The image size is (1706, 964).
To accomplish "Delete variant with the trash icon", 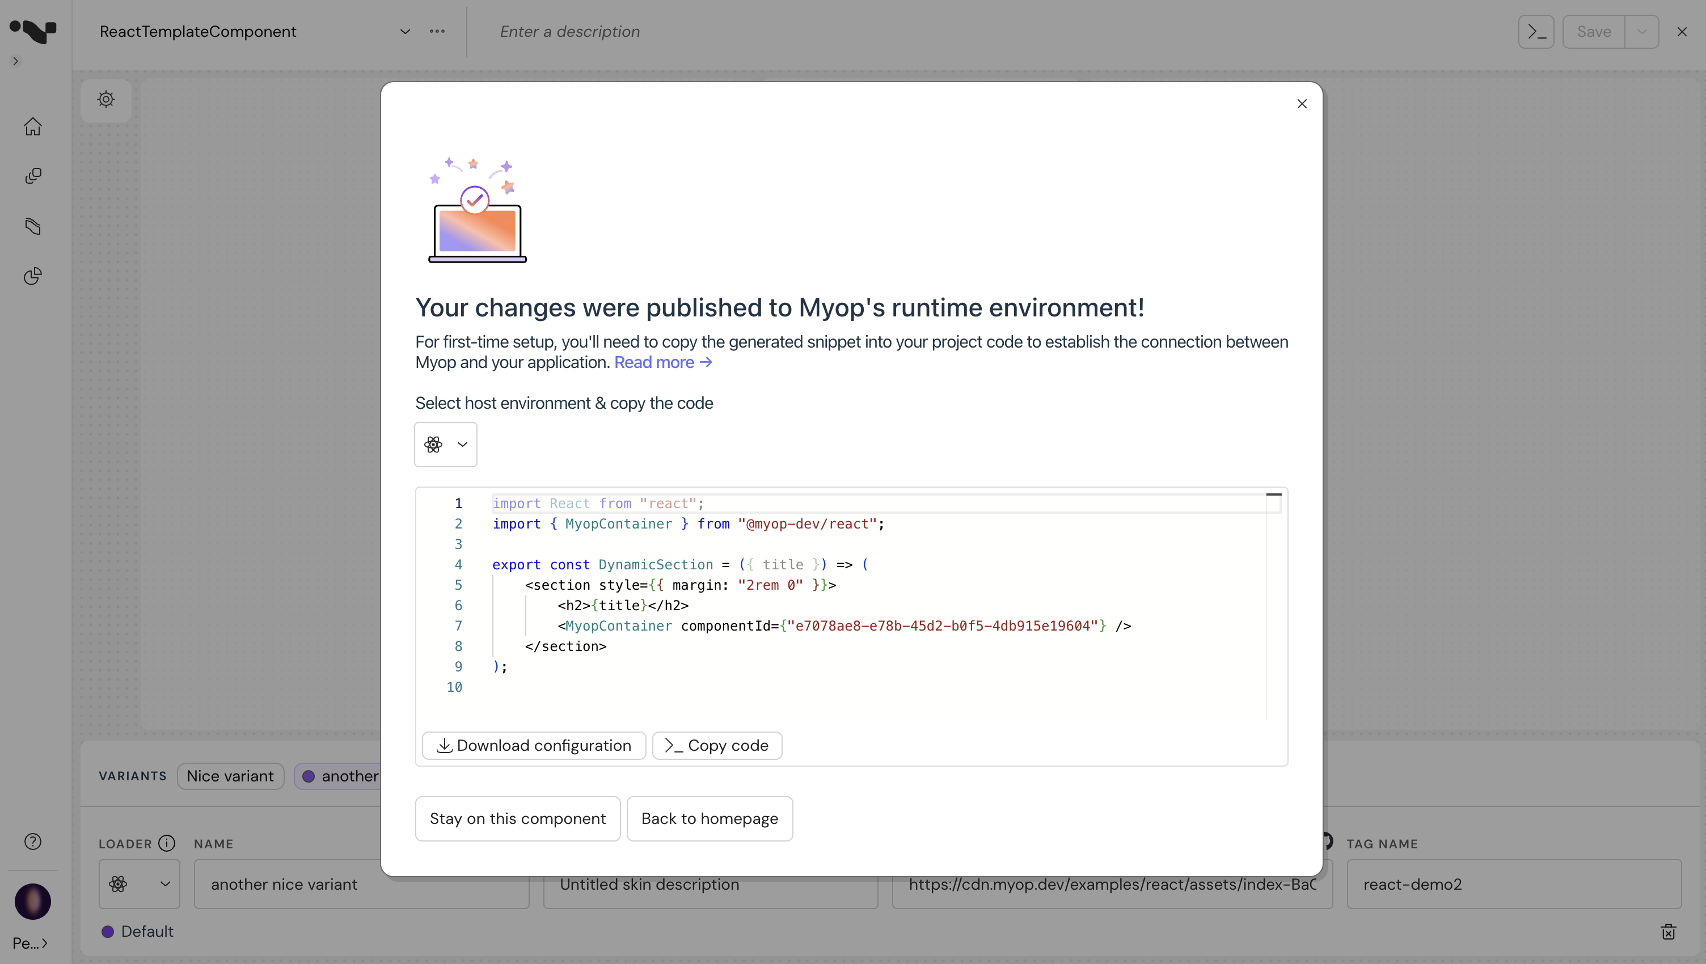I will click(x=1668, y=931).
